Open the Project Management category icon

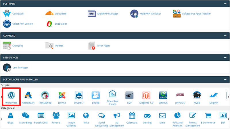(x=193, y=116)
